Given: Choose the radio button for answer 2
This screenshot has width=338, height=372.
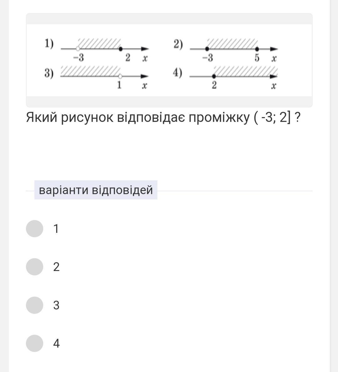Looking at the screenshot, I should [34, 267].
